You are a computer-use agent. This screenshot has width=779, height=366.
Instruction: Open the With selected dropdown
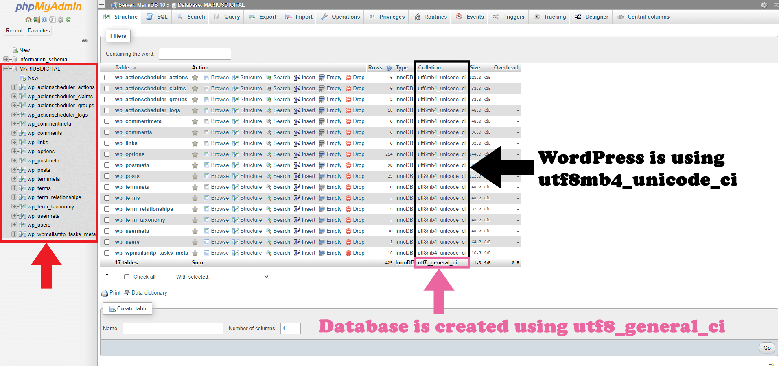click(x=221, y=277)
